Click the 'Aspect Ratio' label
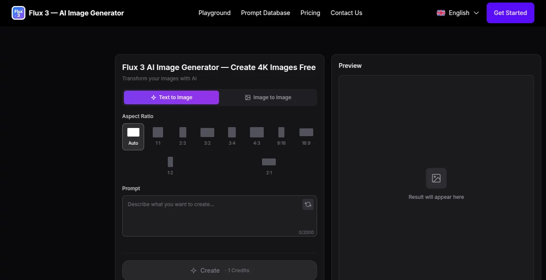546x280 pixels. [x=138, y=116]
